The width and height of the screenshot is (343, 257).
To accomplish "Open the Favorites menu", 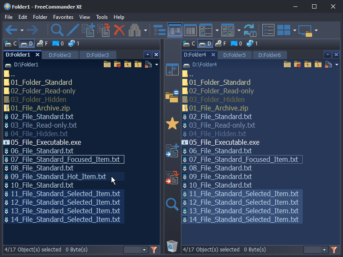I will [63, 17].
